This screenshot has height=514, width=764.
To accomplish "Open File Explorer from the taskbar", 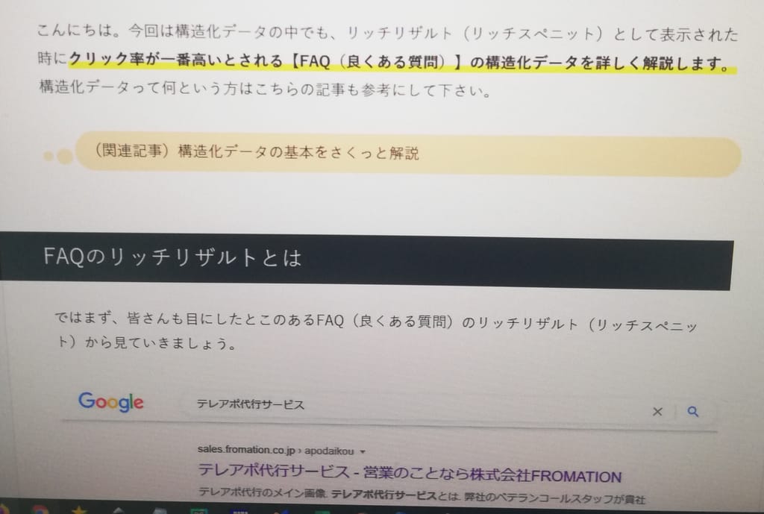I will 158,510.
